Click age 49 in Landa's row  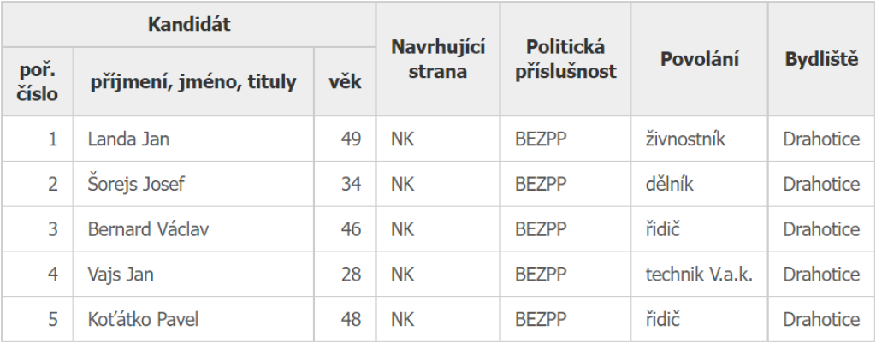point(351,139)
